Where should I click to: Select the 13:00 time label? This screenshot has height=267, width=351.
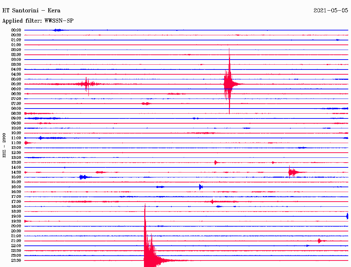[x=16, y=158]
